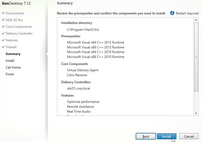This screenshot has width=202, height=142.
Task: Click the Delivery Controllers heading
Action: [x=76, y=82]
